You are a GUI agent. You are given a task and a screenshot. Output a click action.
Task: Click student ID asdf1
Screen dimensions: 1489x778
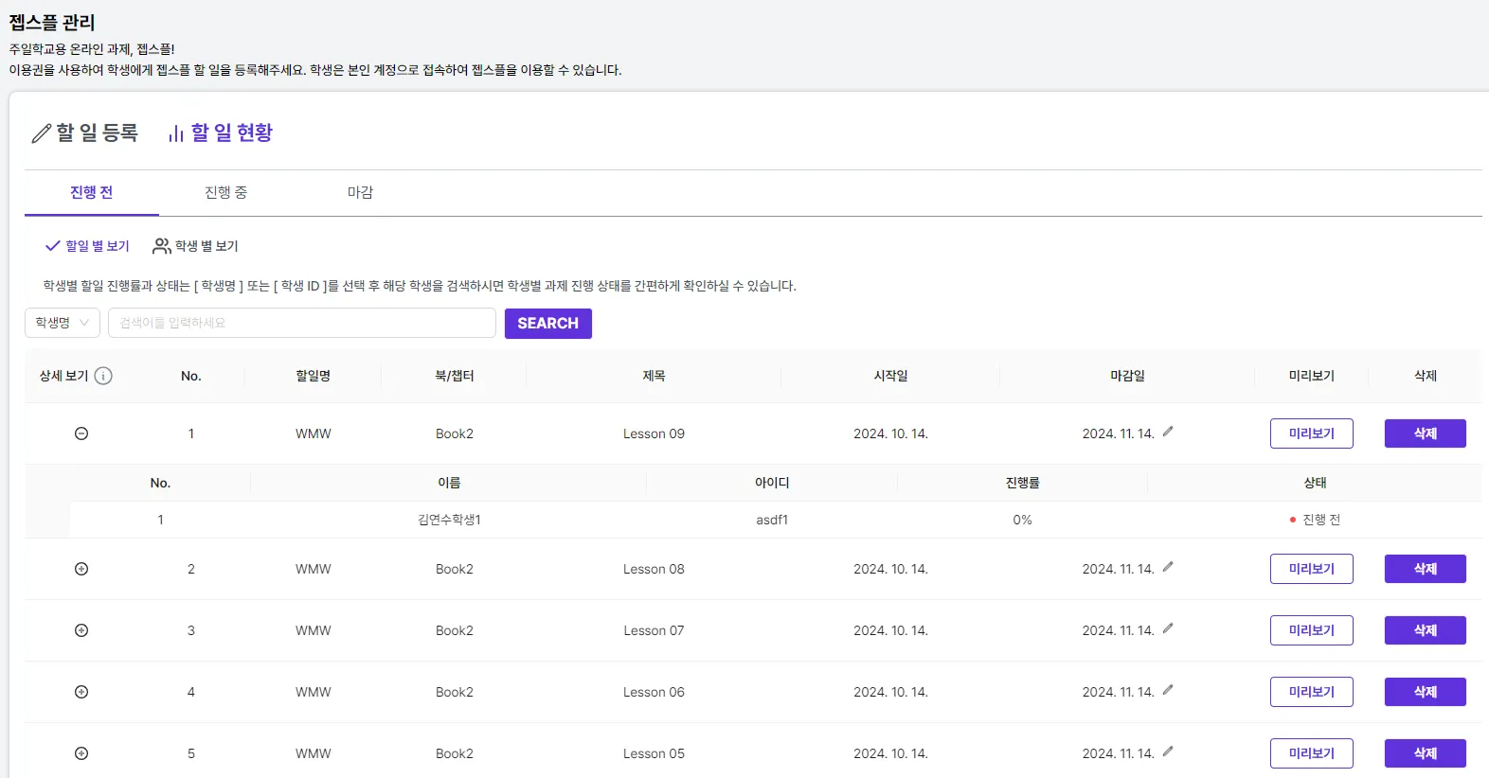pyautogui.click(x=772, y=520)
